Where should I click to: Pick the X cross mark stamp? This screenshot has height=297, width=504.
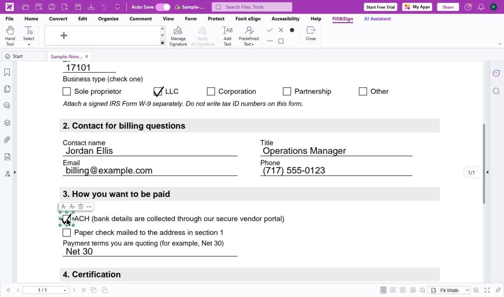pyautogui.click(x=281, y=30)
